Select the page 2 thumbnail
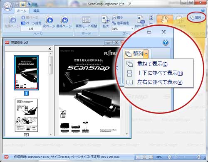Image resolution: width=208 pixels, height=162 pixels. point(26,115)
